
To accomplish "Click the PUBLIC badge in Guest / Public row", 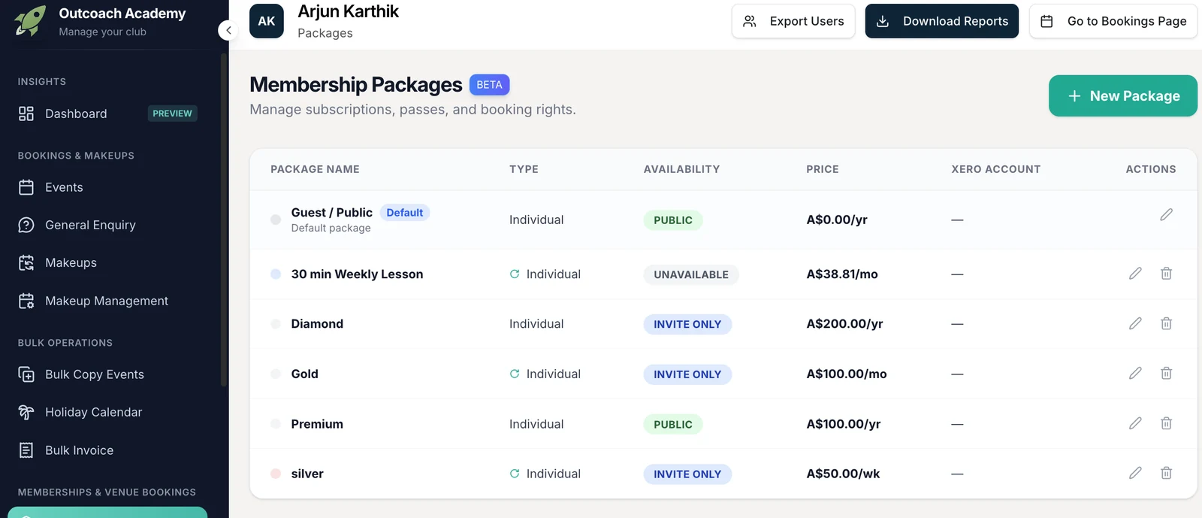I will [x=673, y=220].
